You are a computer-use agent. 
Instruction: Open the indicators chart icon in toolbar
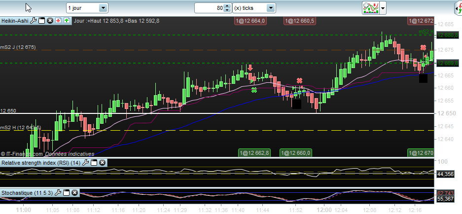click(x=370, y=8)
